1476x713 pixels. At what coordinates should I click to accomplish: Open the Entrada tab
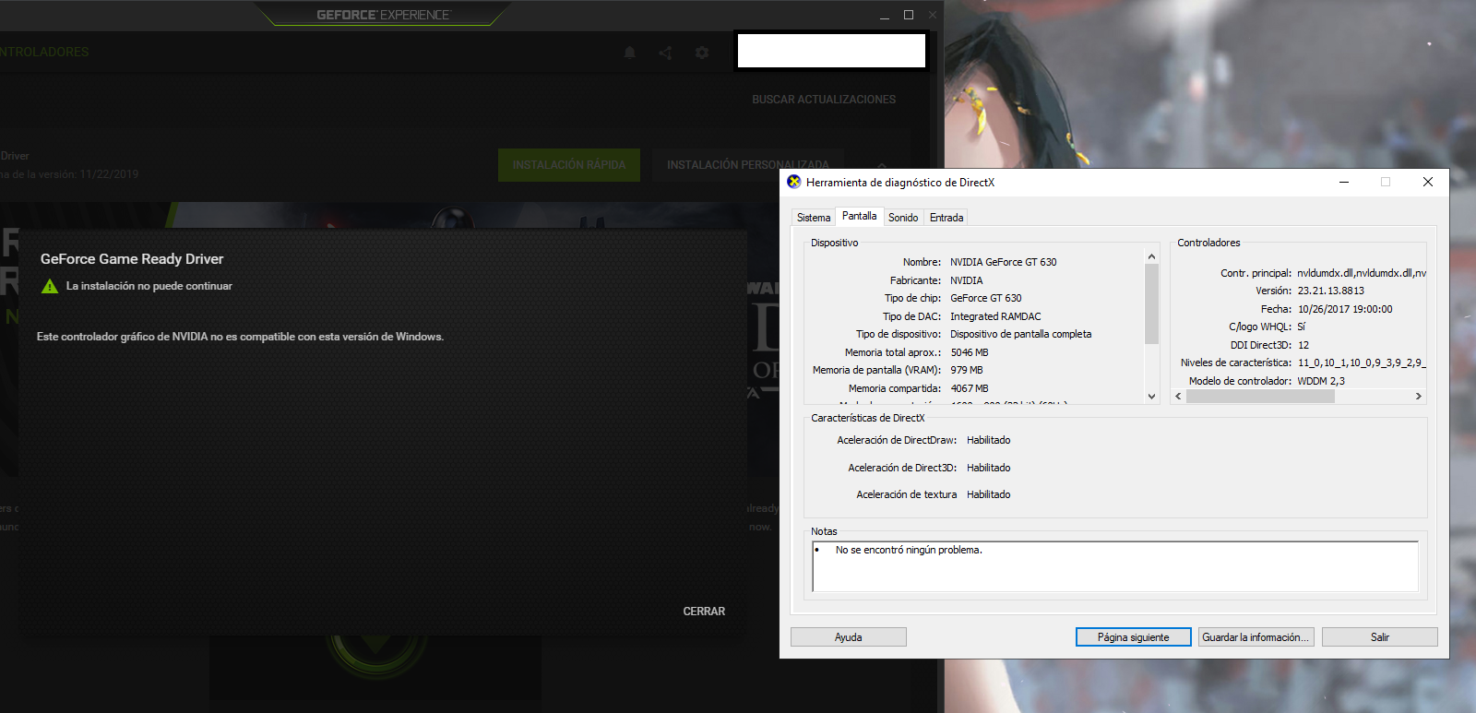pos(946,218)
